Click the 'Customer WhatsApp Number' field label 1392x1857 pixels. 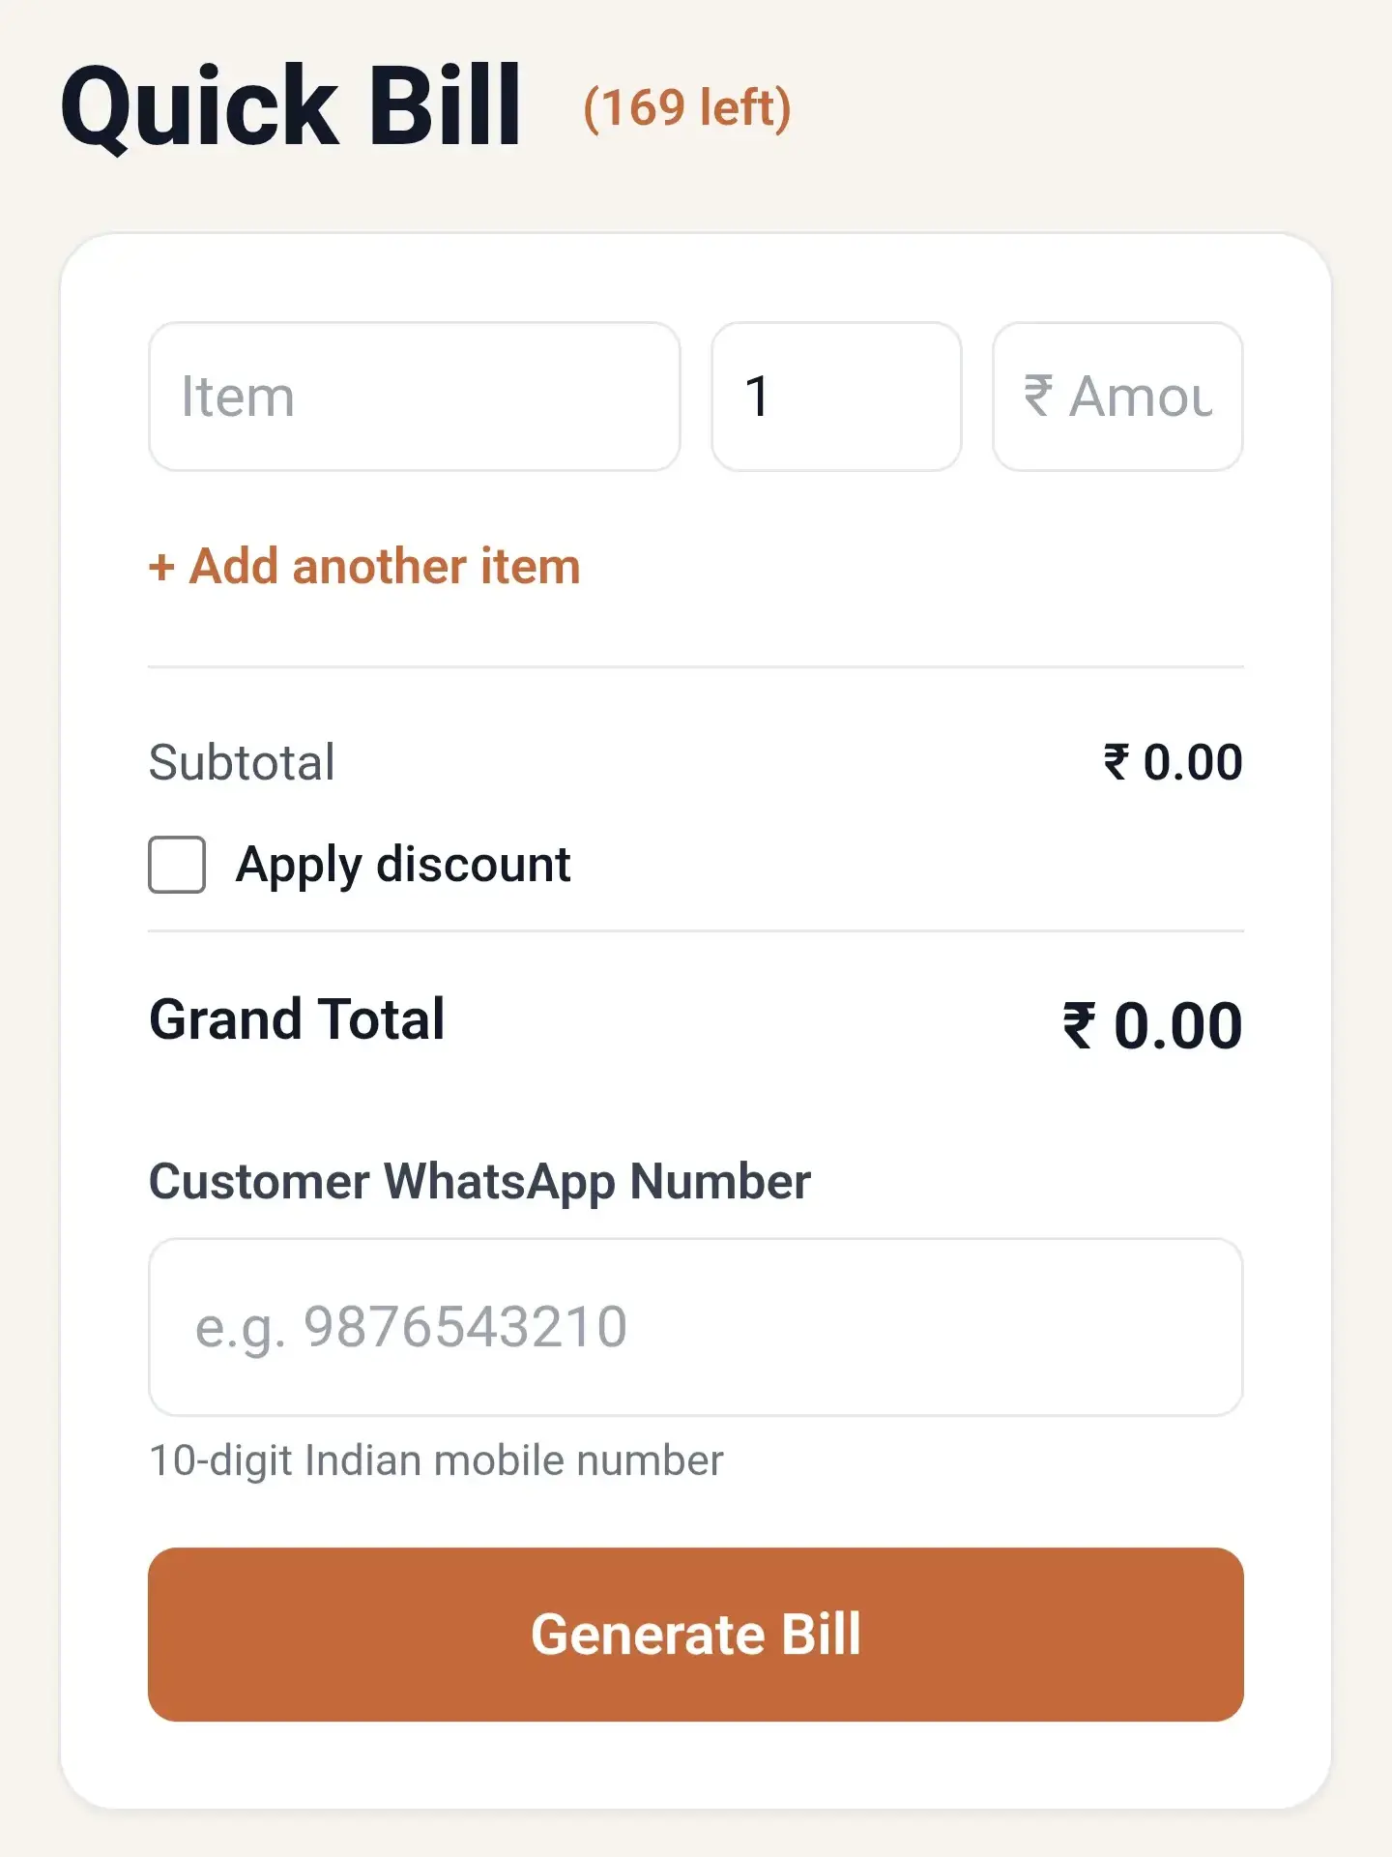pos(479,1182)
